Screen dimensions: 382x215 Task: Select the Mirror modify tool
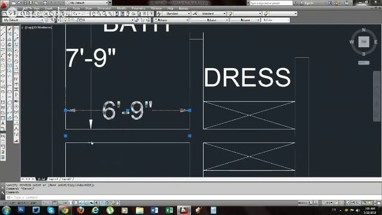tap(10, 40)
